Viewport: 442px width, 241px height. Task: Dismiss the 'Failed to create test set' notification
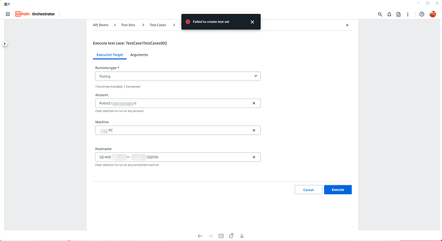(x=252, y=22)
